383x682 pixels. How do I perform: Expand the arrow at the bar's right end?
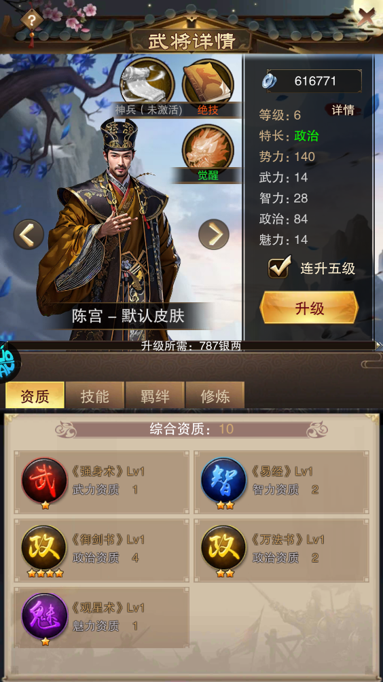coord(379,345)
